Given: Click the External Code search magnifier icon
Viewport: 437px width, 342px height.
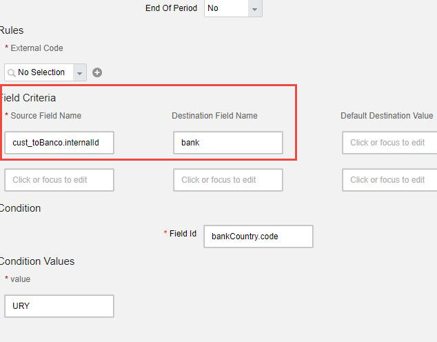Looking at the screenshot, I should [x=12, y=73].
